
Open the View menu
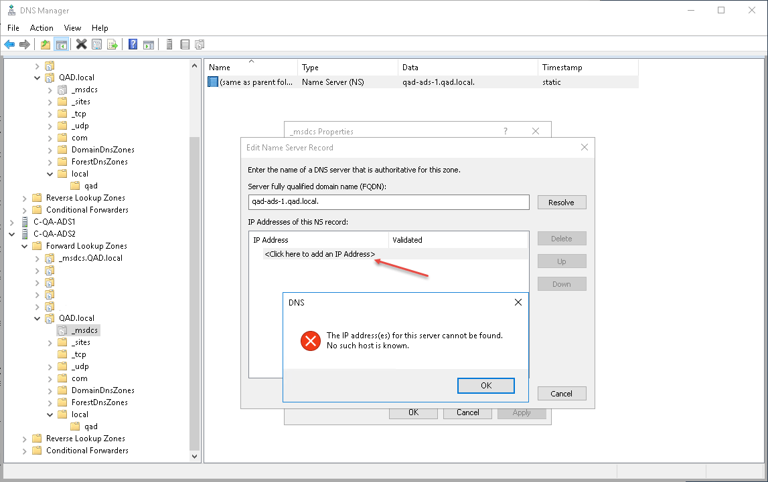[72, 28]
